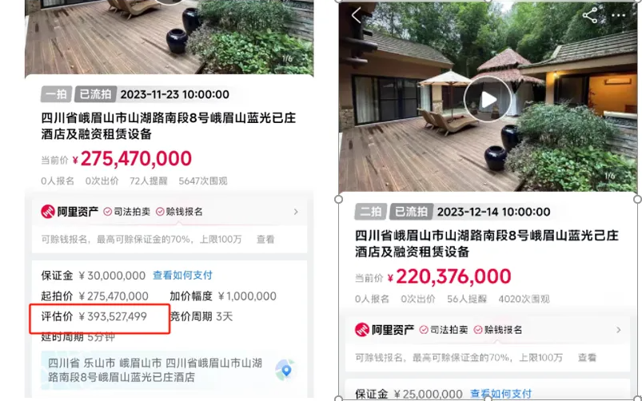Open 查看 link in left credit banner
Image resolution: width=642 pixels, height=401 pixels.
tap(265, 240)
